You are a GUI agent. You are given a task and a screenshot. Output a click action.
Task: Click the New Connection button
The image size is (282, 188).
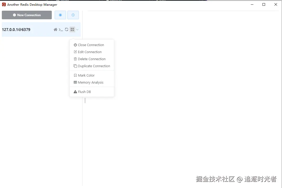(27, 15)
